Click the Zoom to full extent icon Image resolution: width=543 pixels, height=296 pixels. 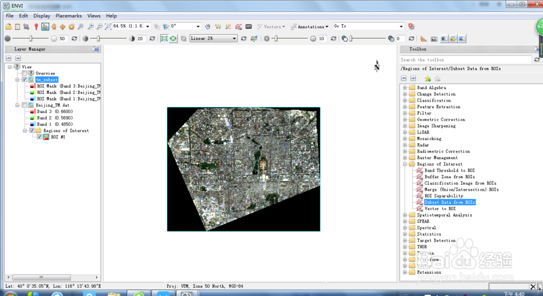(x=108, y=27)
